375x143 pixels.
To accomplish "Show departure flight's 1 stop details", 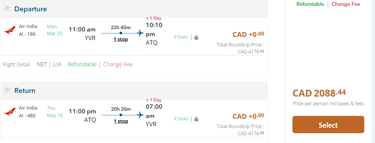I will [x=121, y=39].
